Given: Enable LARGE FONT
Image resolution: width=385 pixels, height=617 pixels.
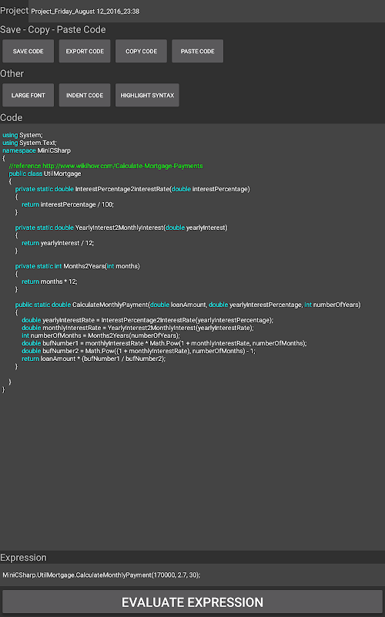Looking at the screenshot, I should 28,95.
